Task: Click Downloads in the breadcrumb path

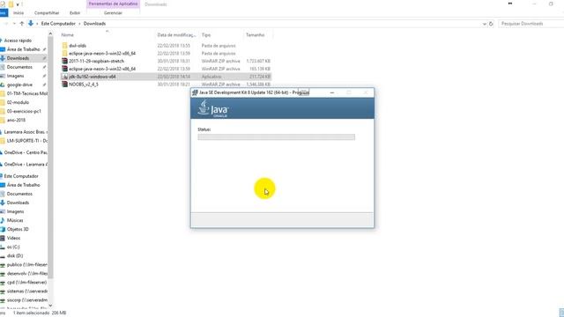Action: (x=94, y=24)
